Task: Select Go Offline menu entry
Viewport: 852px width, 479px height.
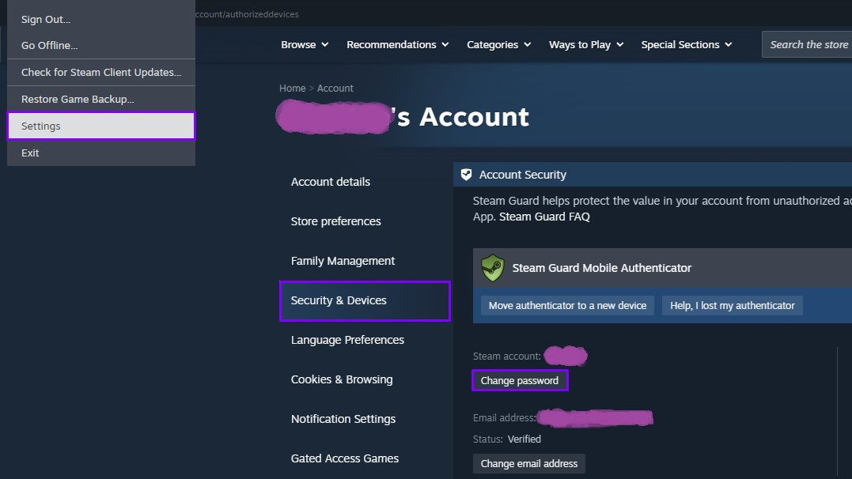Action: pos(49,46)
